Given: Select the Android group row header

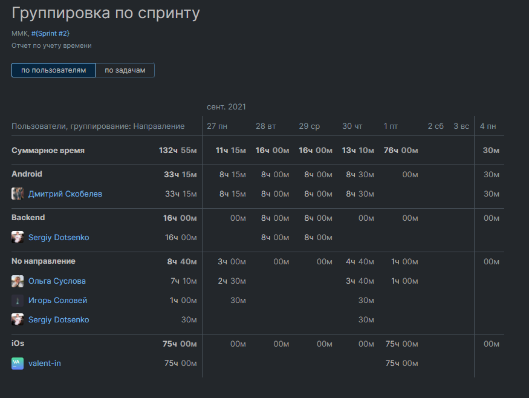Looking at the screenshot, I should pyautogui.click(x=27, y=174).
